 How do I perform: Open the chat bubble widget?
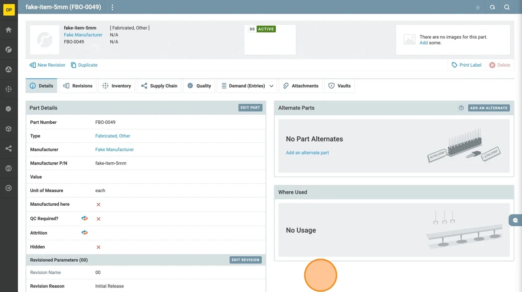pos(515,220)
